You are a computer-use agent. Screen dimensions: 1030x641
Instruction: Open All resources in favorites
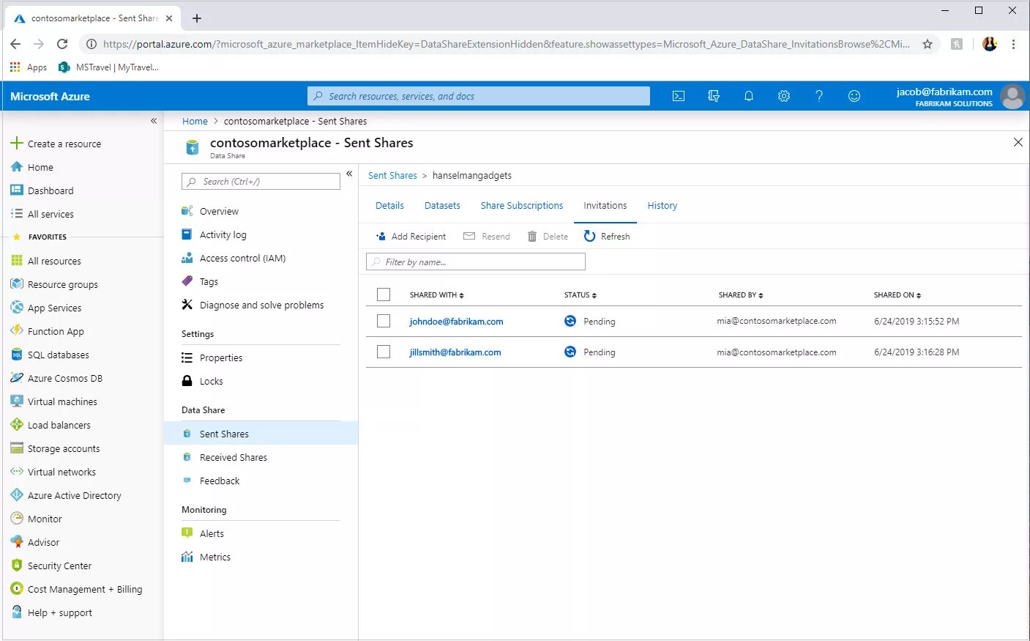(54, 261)
